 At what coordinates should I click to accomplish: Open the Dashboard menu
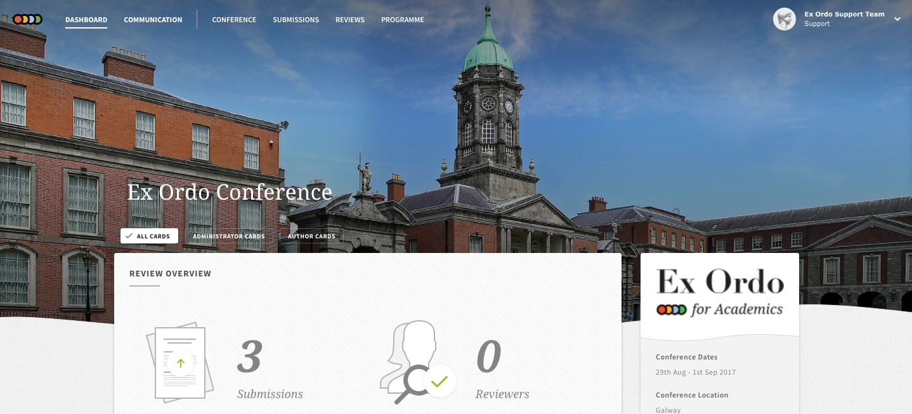point(86,20)
